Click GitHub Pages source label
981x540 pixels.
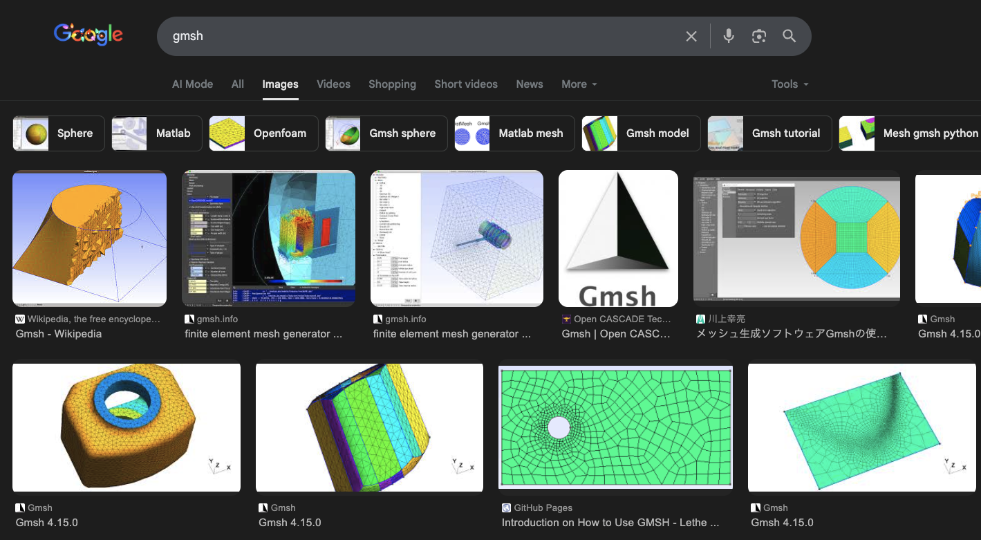point(543,508)
